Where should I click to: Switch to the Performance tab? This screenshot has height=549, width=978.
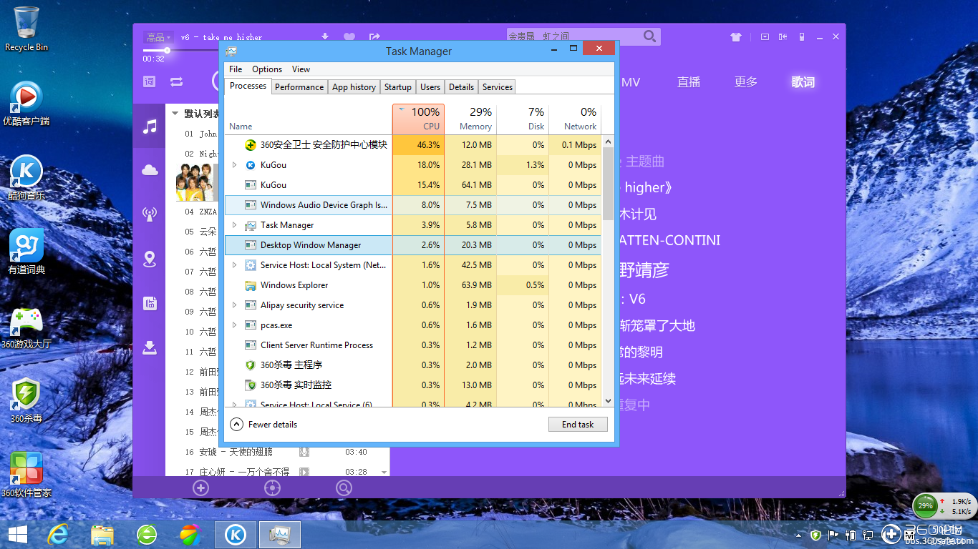[299, 86]
